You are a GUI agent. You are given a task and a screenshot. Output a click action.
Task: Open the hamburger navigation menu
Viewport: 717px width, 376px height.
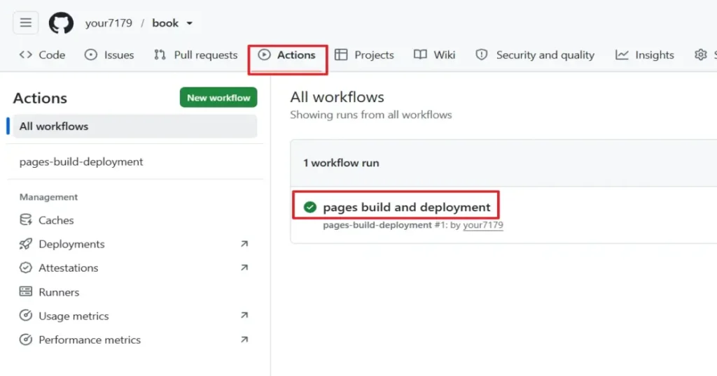tap(26, 22)
